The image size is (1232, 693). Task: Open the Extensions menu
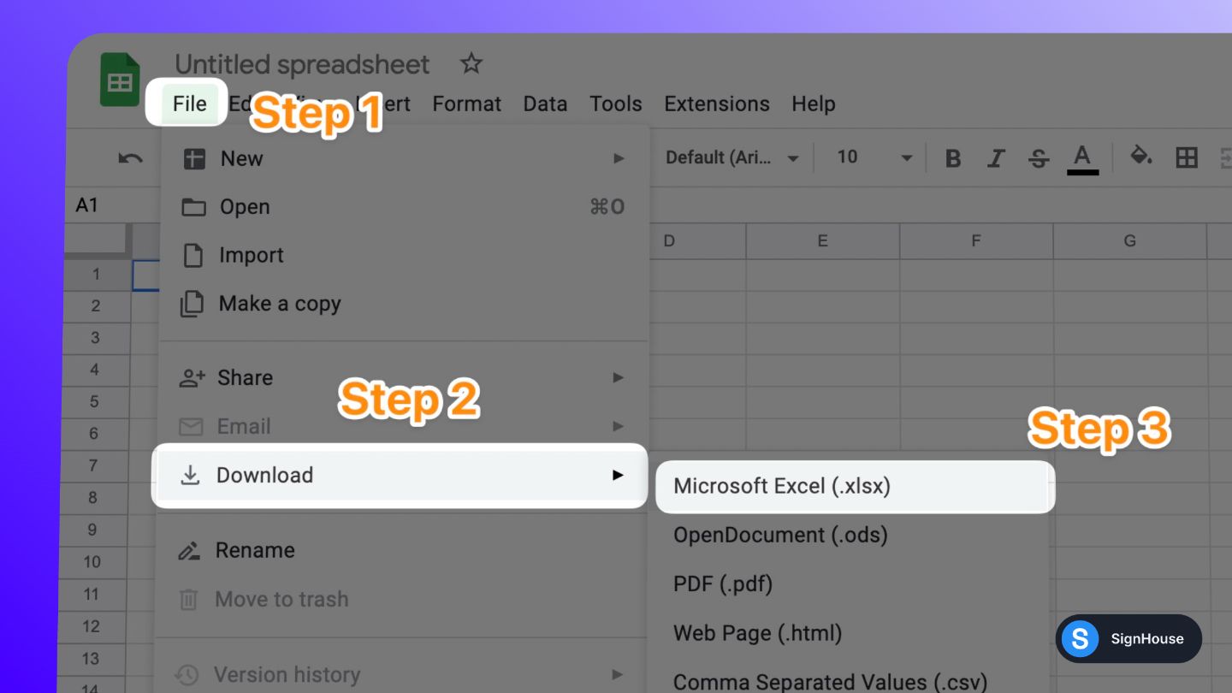click(716, 104)
